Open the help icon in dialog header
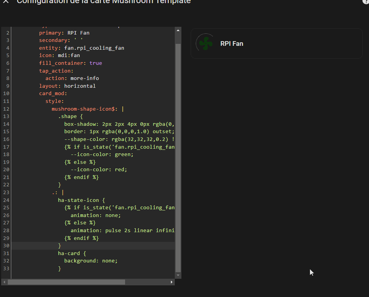Screen dimensions: 369x297 pos(366,2)
